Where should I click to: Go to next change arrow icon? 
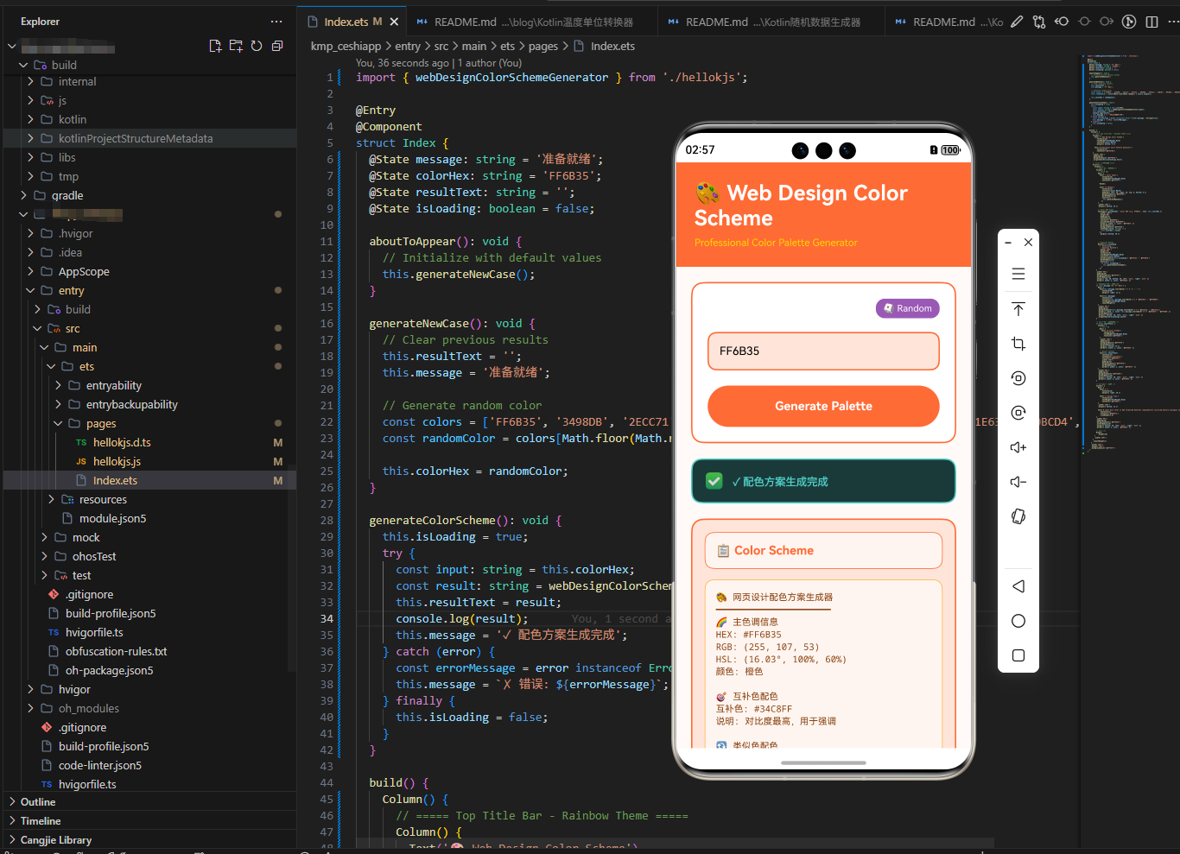(x=1107, y=22)
